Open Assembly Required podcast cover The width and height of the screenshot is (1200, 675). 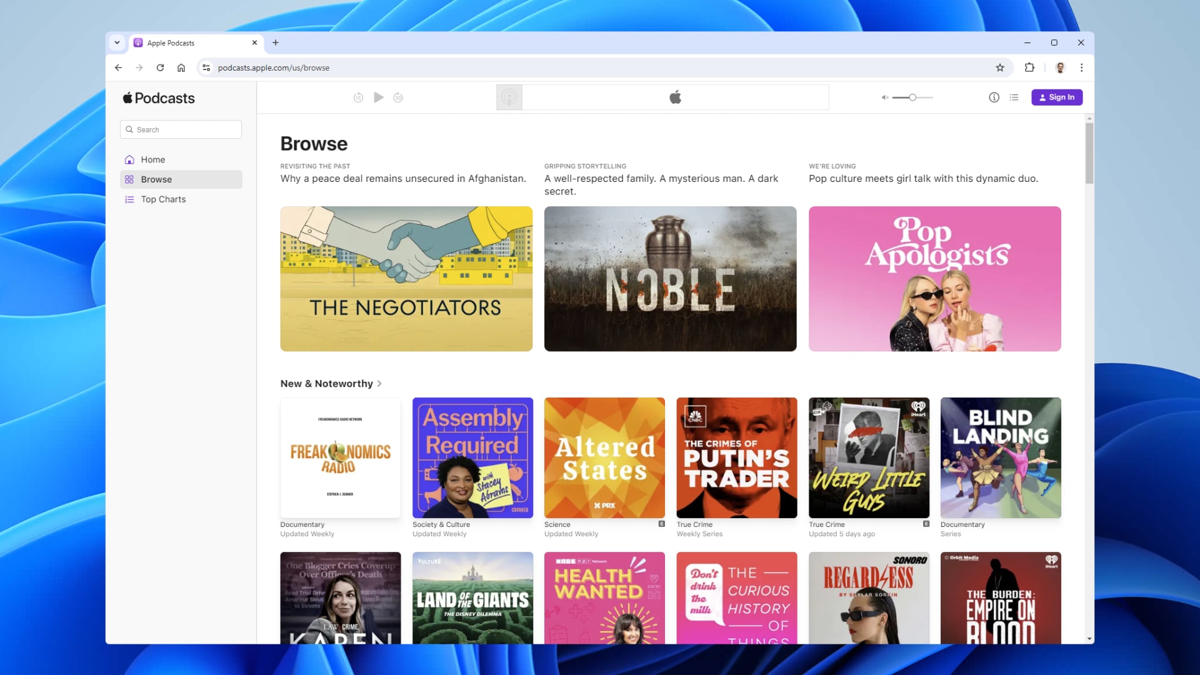pos(472,457)
